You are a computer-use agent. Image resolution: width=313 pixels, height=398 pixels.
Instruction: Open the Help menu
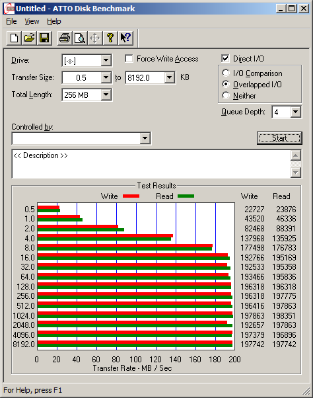[54, 21]
